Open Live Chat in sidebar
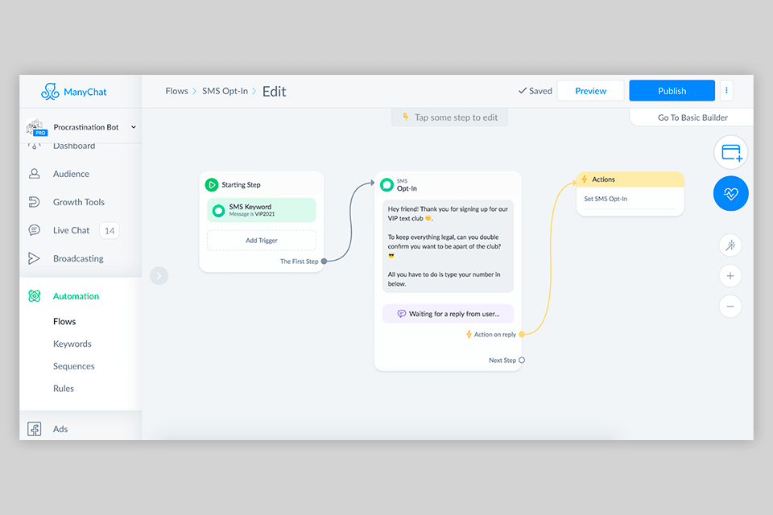This screenshot has height=515, width=773. [x=71, y=230]
